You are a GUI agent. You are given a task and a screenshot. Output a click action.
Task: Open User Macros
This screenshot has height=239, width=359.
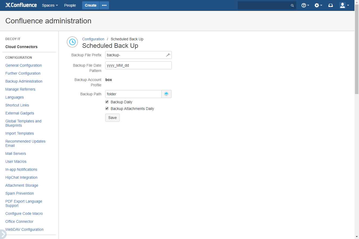(x=16, y=161)
